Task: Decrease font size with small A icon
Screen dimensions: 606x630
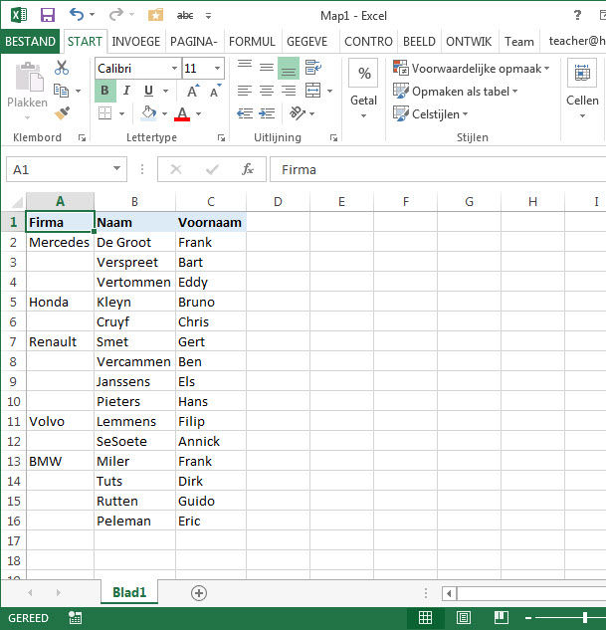Action: pyautogui.click(x=215, y=92)
